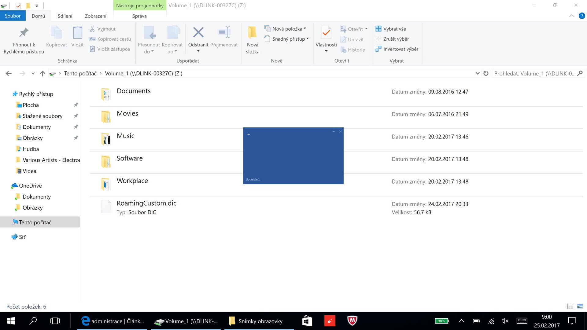
Task: Expand address bar history dropdown chevron
Action: 478,73
